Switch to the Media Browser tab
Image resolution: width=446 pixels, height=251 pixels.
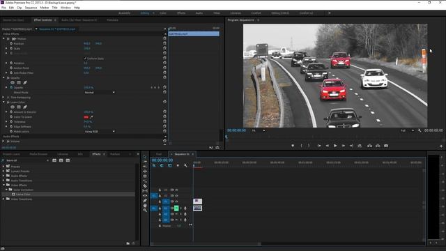click(x=38, y=154)
